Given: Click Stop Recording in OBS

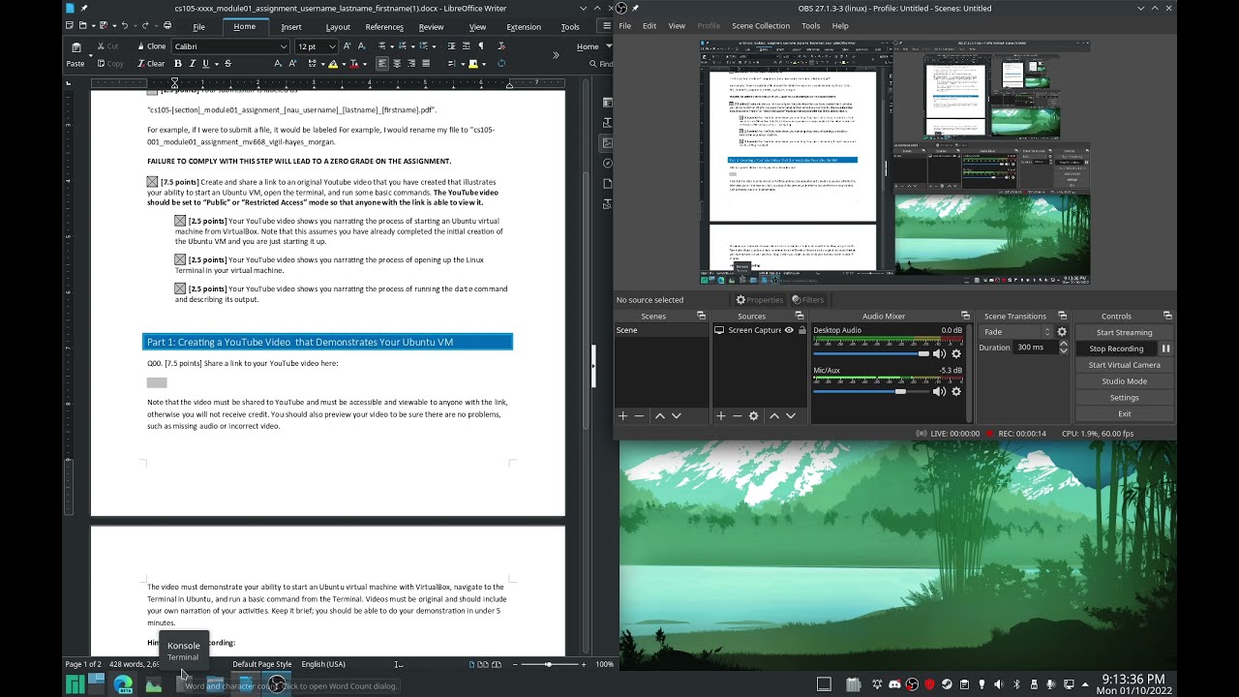Looking at the screenshot, I should coord(1116,348).
